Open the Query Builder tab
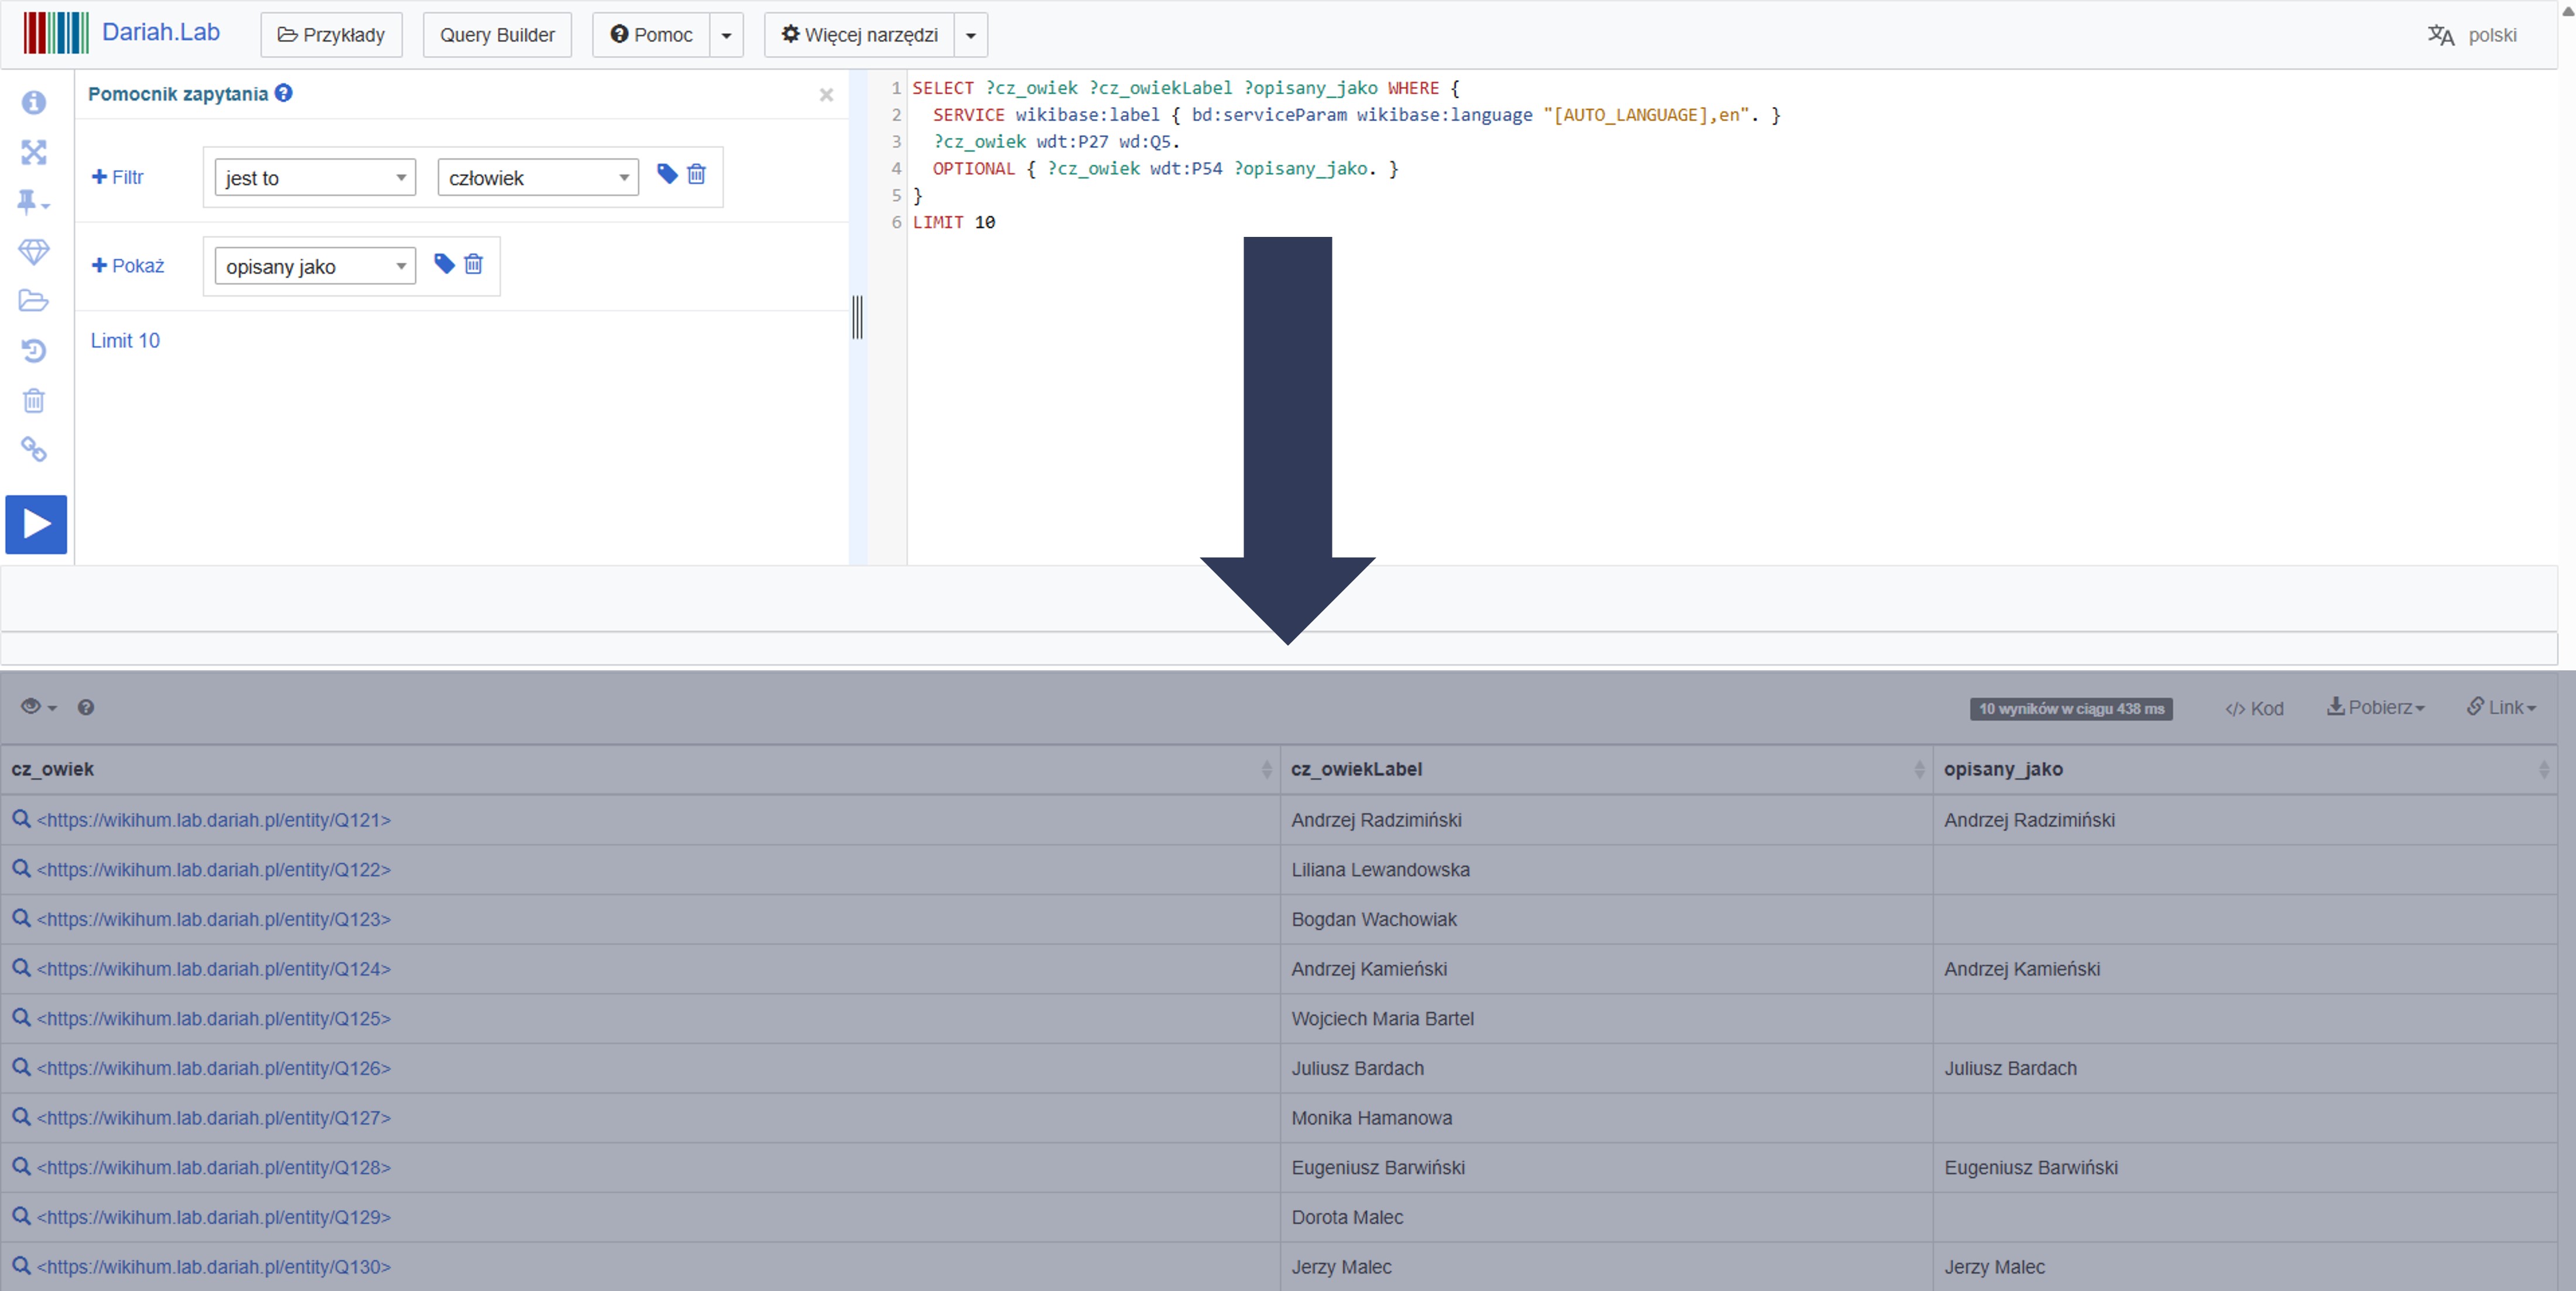2576x1291 pixels. point(497,35)
